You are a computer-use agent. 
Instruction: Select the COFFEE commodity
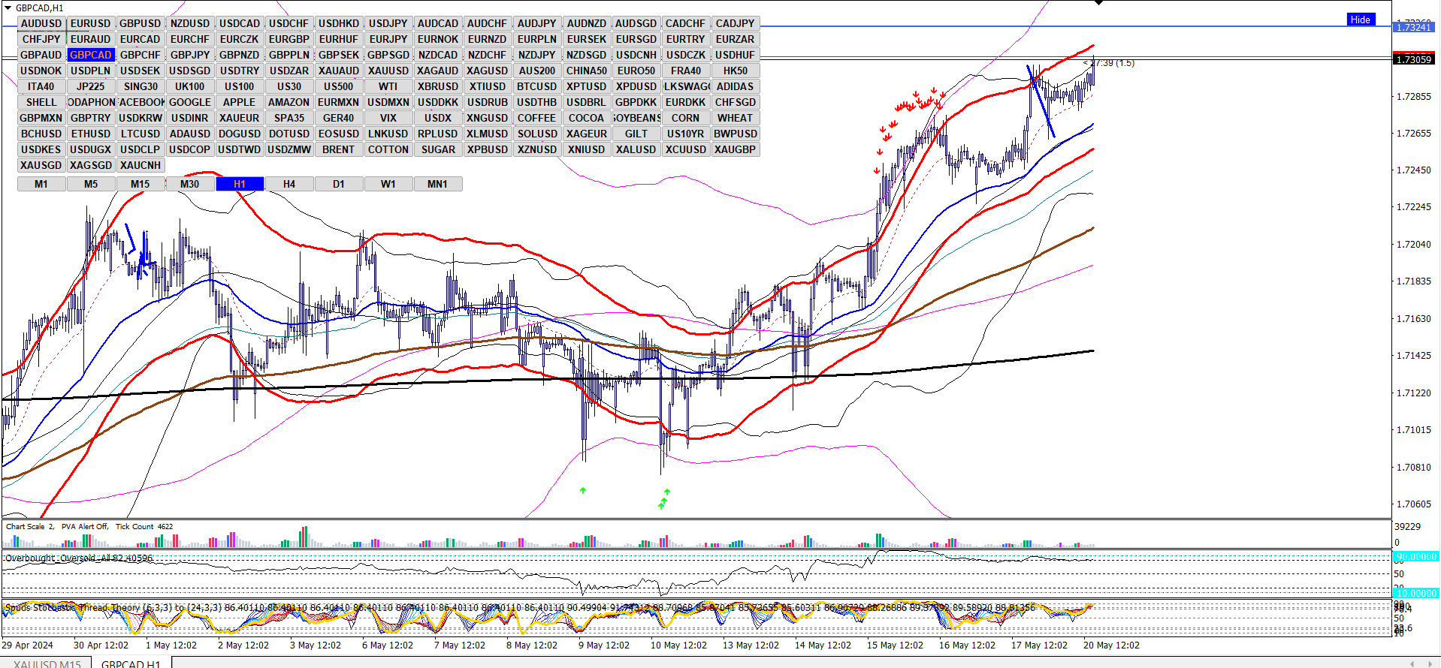pos(537,118)
